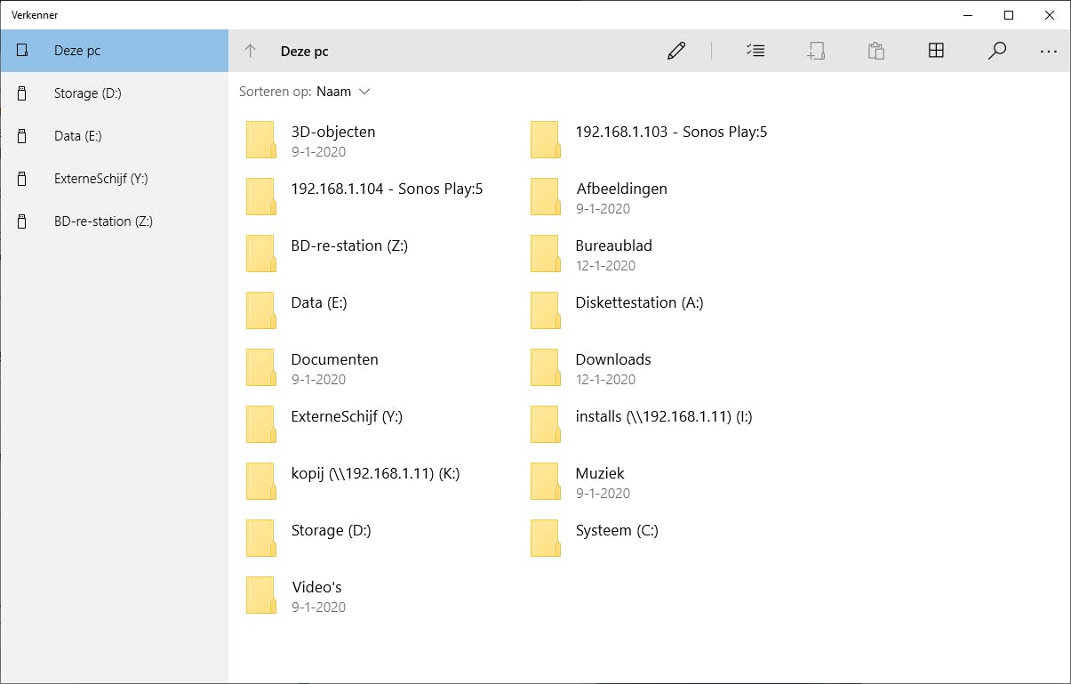1071x684 pixels.
Task: Click the BD-re-station (Z:) name in file list
Action: coord(349,246)
